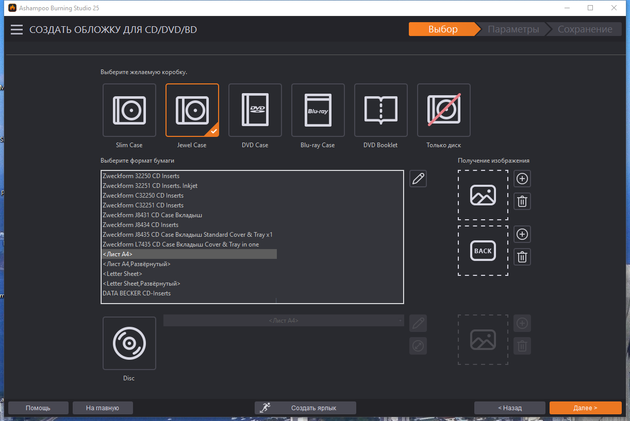Click the disc calibration circle icon
630x421 pixels.
418,346
